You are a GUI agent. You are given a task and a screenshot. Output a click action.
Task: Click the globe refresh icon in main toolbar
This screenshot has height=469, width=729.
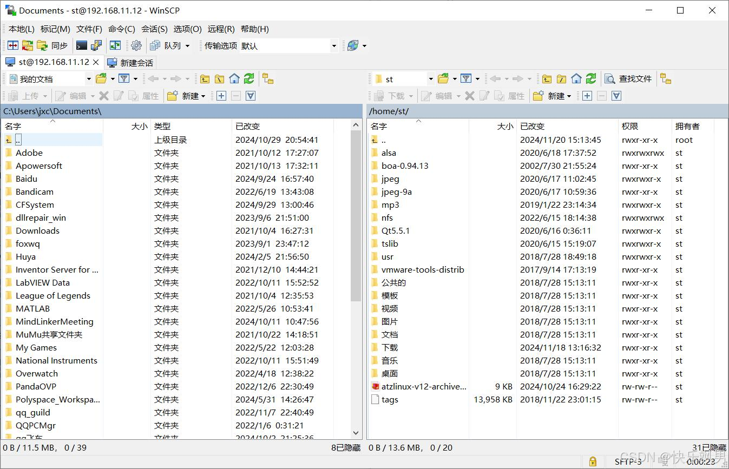pos(353,46)
